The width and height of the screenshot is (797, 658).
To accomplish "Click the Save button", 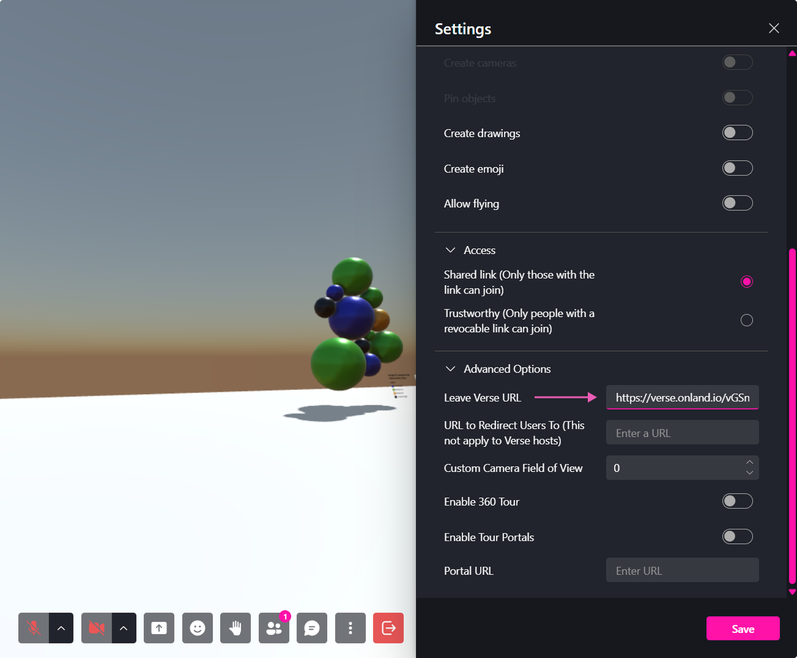I will [x=743, y=628].
